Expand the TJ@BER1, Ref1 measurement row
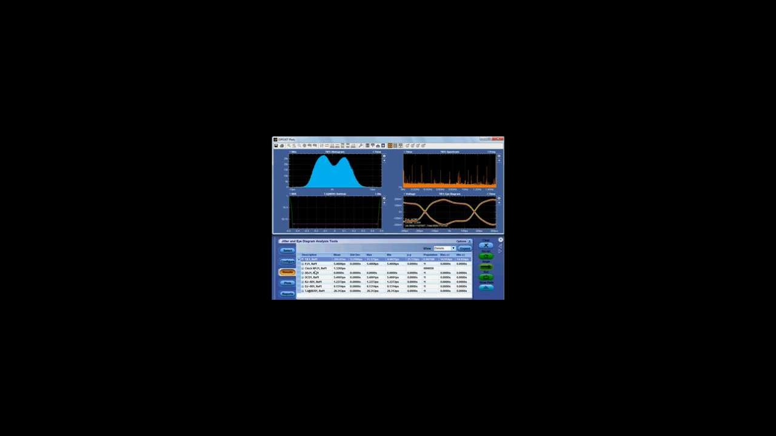776x436 pixels. pyautogui.click(x=303, y=291)
